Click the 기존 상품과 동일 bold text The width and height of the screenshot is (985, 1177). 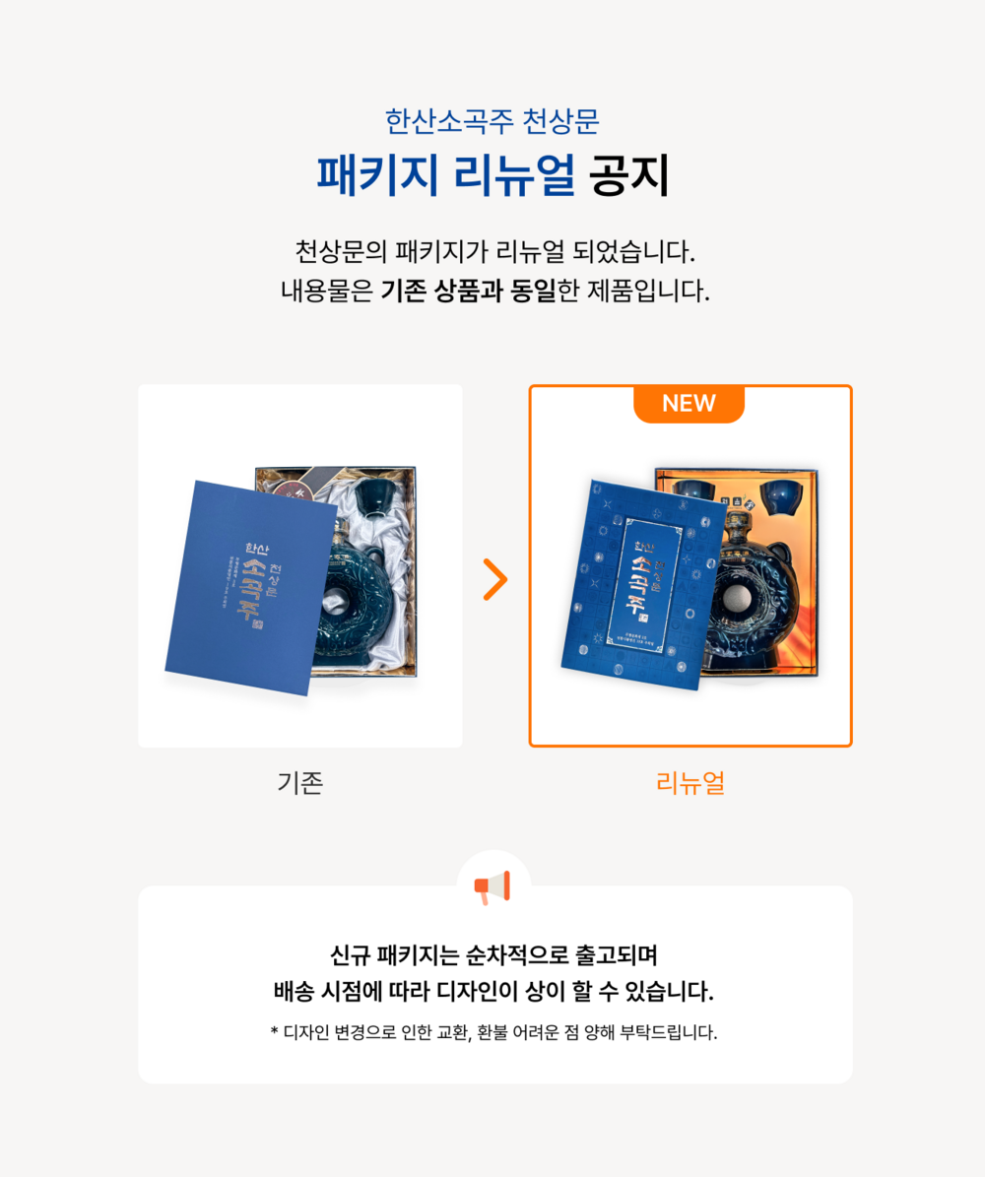tap(469, 291)
